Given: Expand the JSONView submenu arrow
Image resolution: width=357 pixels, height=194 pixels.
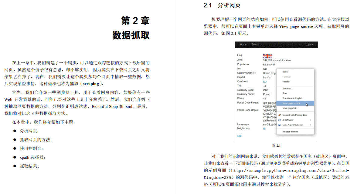Looking at the screenshot, I should coord(310,120).
